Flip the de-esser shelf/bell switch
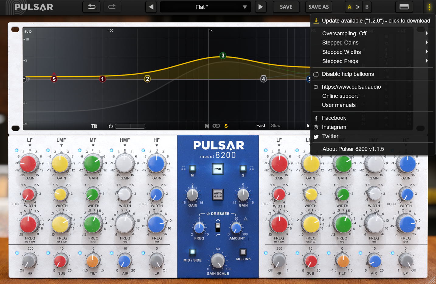 point(218,227)
